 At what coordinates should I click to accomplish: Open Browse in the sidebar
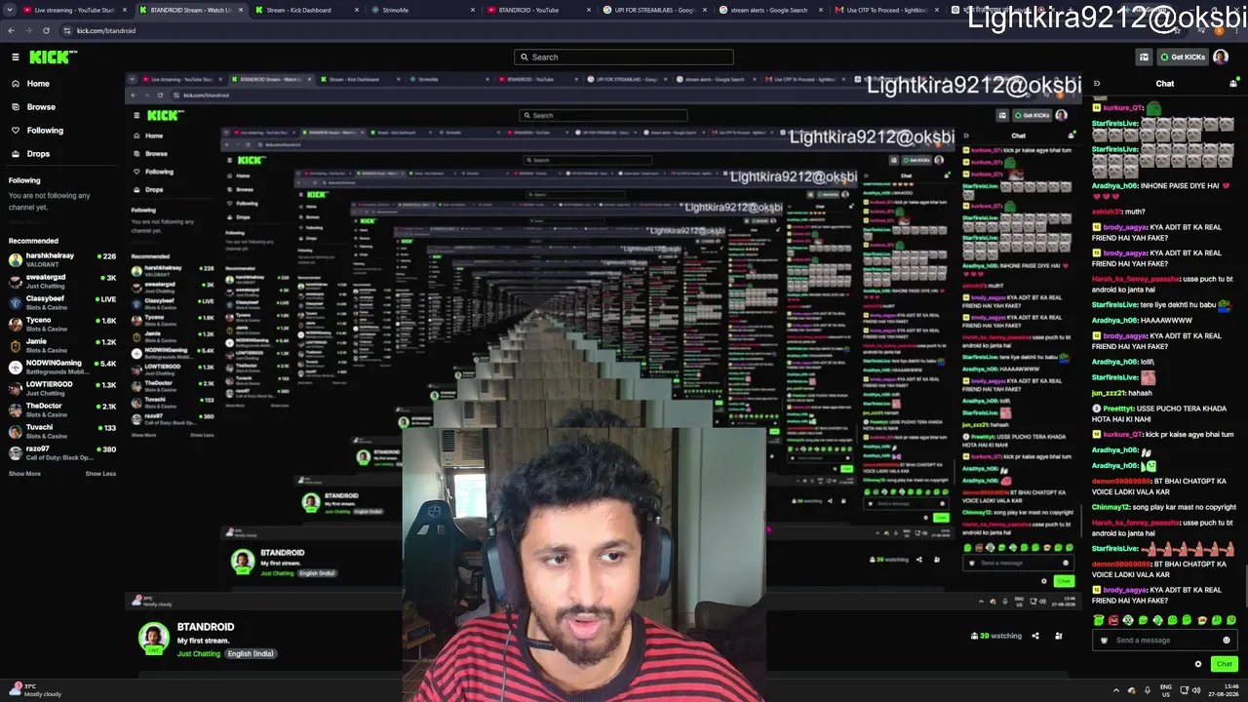click(41, 107)
